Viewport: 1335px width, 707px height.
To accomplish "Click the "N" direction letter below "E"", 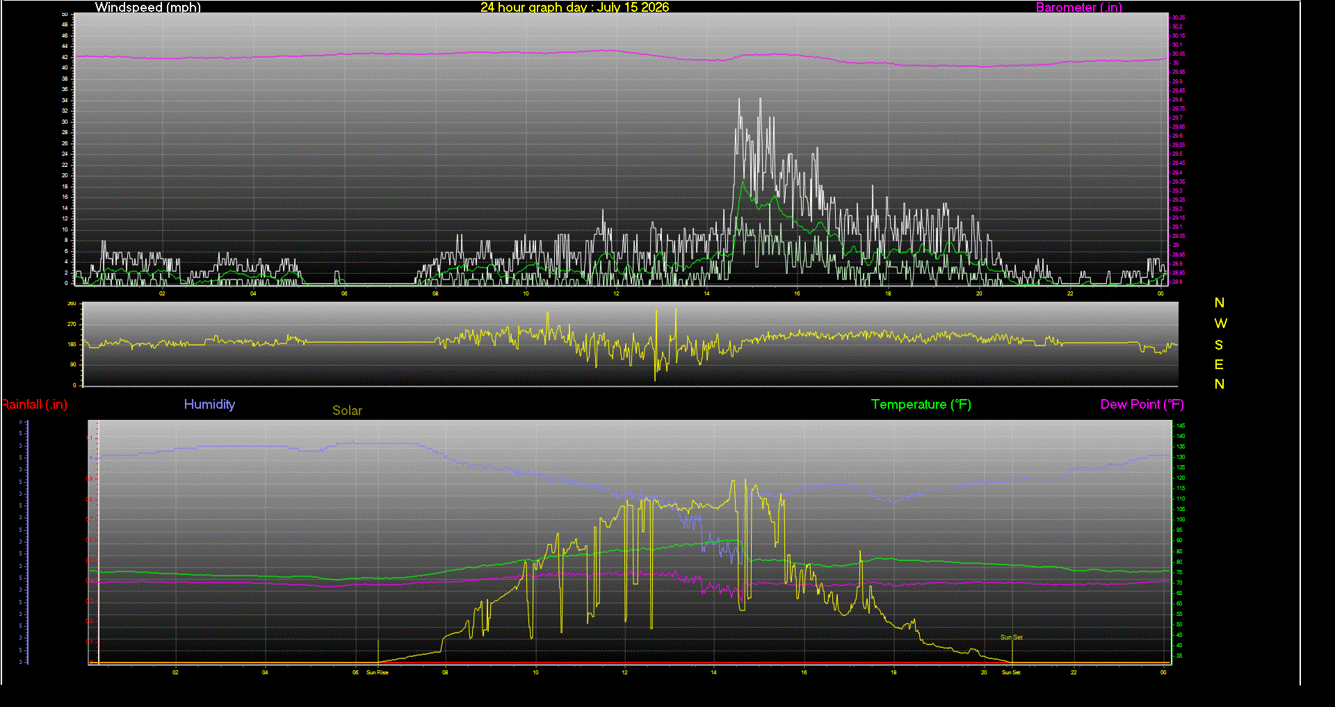I will [1220, 384].
